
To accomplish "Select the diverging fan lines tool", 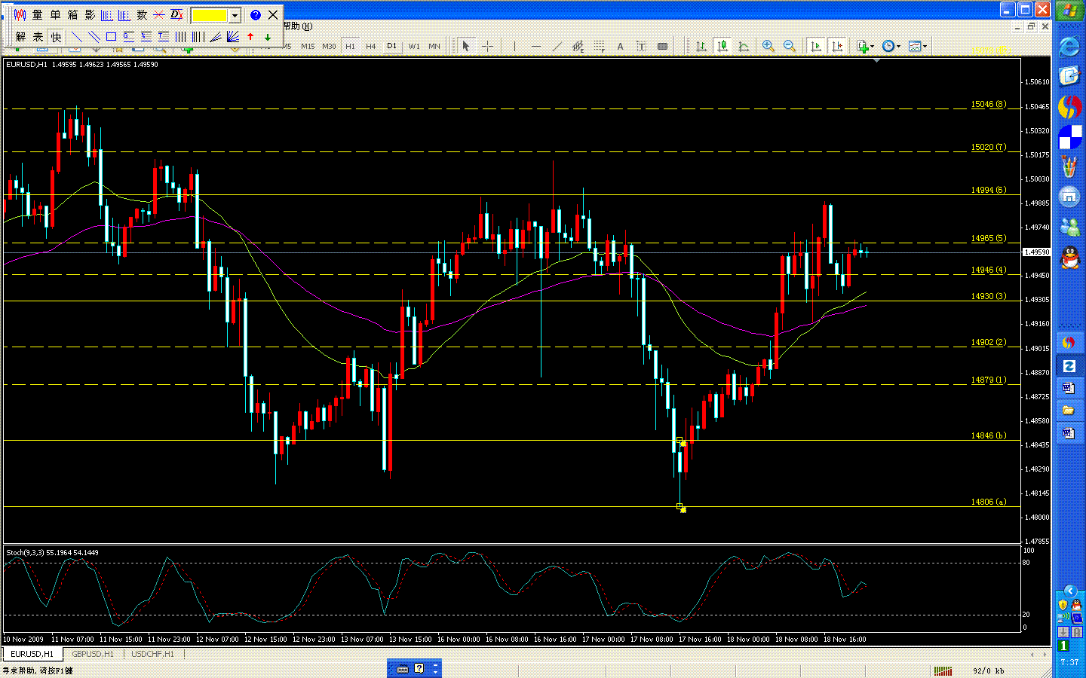I will (233, 37).
